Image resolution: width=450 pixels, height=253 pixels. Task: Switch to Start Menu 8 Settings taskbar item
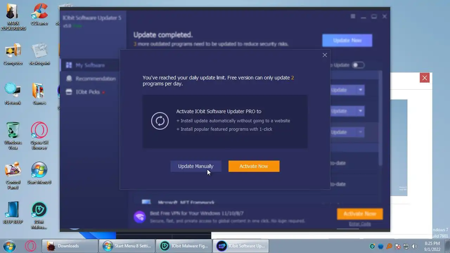[127, 246]
